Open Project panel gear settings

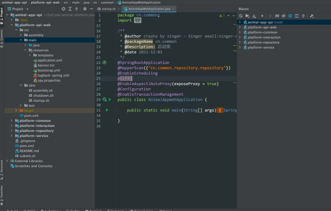point(84,9)
